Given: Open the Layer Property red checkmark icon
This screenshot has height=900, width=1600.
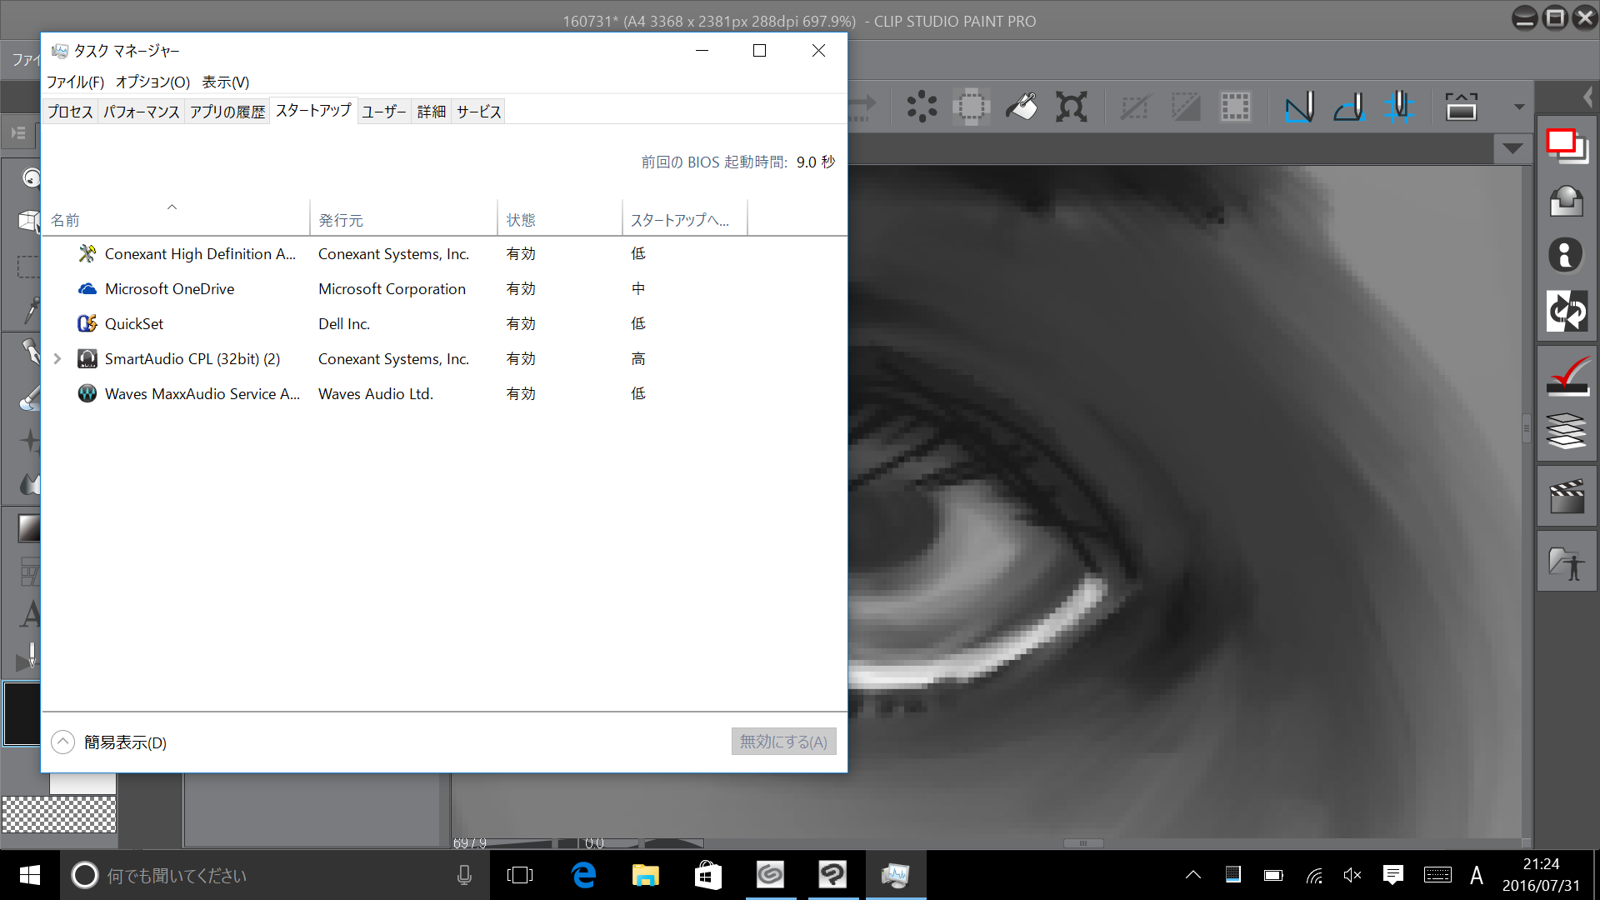Looking at the screenshot, I should [1566, 377].
